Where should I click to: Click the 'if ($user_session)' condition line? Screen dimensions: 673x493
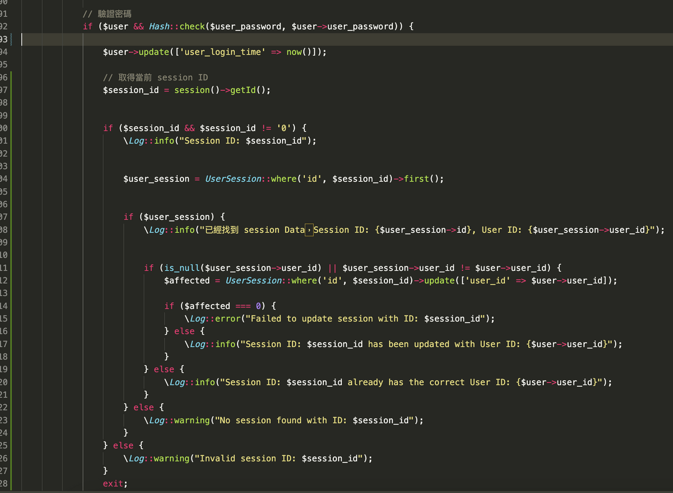click(175, 217)
